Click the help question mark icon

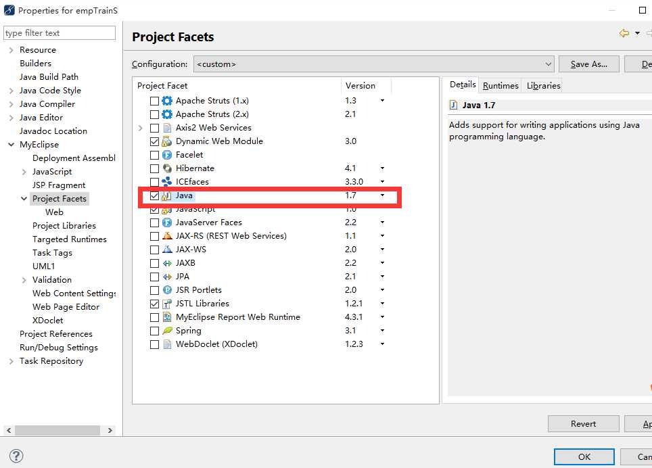16,456
